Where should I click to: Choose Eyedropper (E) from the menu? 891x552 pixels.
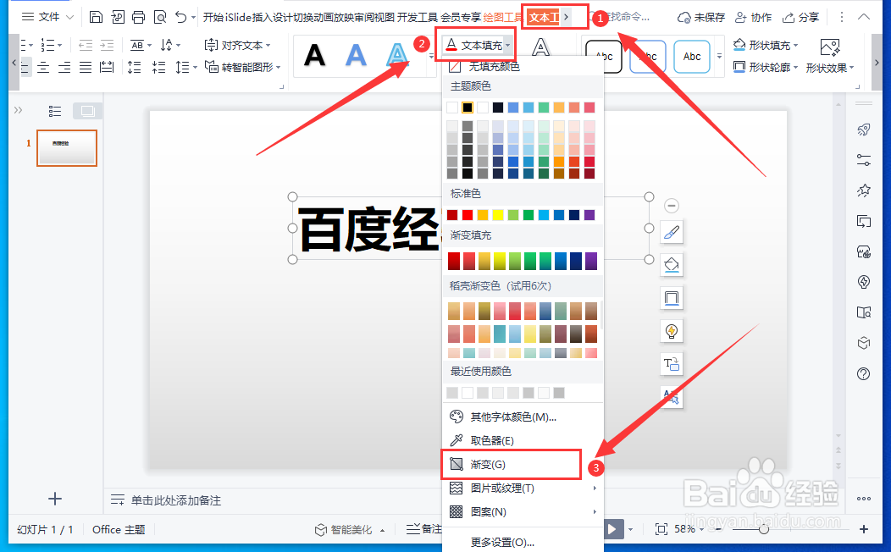click(523, 441)
